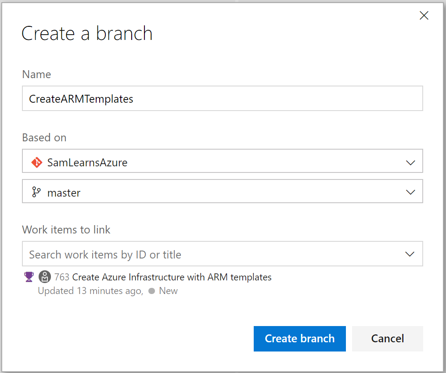
Task: Click the Create branch button
Action: (x=299, y=338)
